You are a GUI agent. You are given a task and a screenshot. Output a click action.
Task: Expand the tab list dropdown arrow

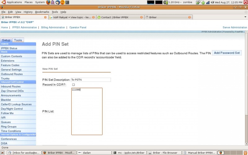[x=245, y=17]
